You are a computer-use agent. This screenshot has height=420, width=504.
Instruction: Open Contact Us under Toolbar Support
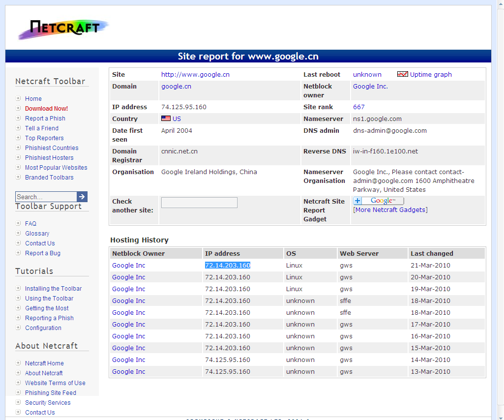click(40, 243)
